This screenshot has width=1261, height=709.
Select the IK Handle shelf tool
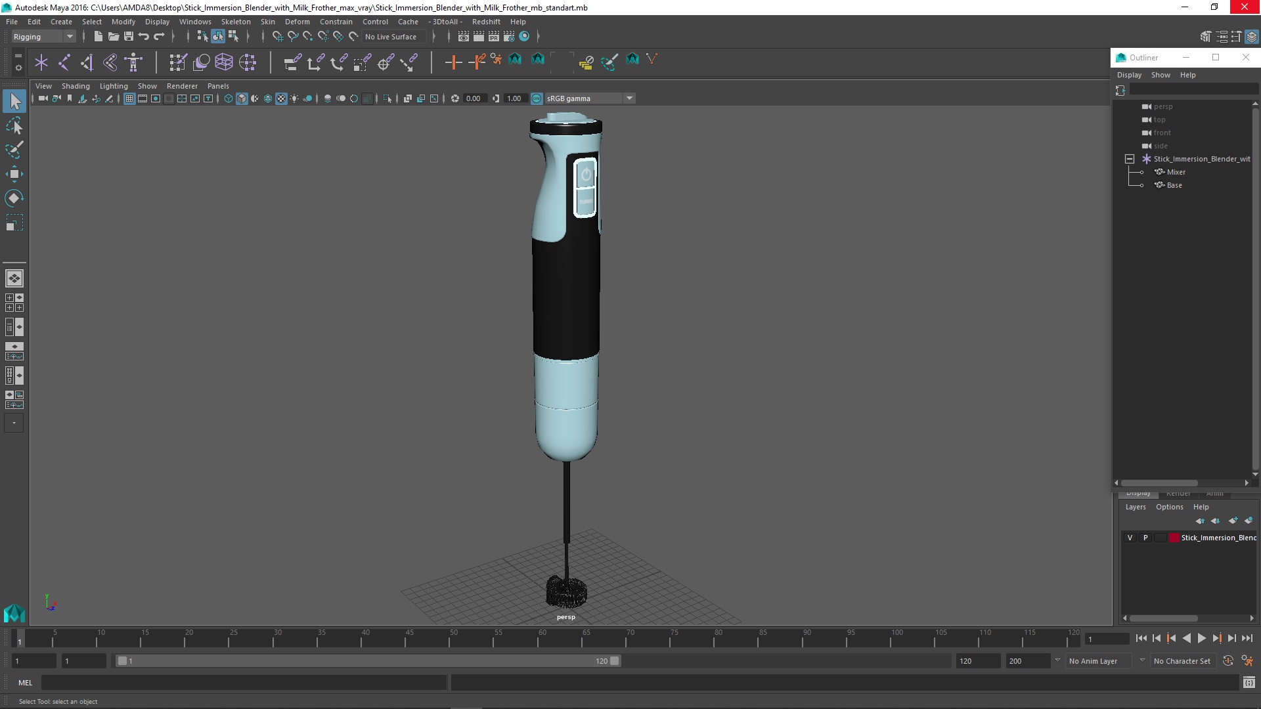click(x=87, y=62)
